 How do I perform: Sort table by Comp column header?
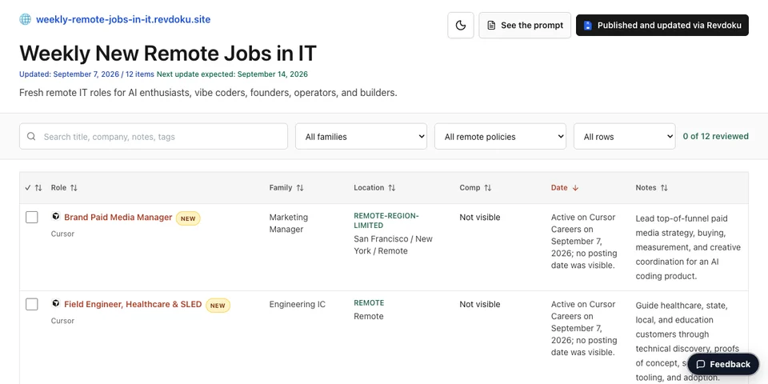point(475,187)
